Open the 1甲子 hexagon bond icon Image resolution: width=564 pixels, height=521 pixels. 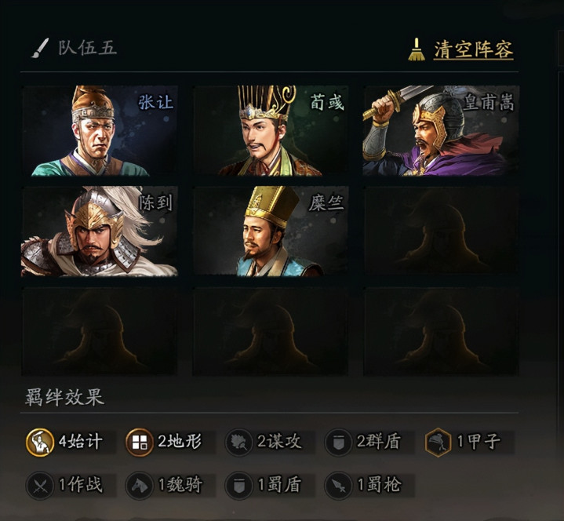click(x=438, y=443)
